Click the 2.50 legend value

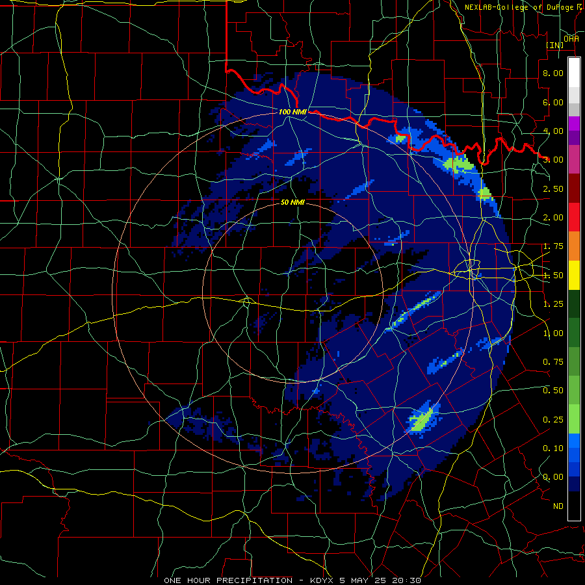tap(553, 188)
